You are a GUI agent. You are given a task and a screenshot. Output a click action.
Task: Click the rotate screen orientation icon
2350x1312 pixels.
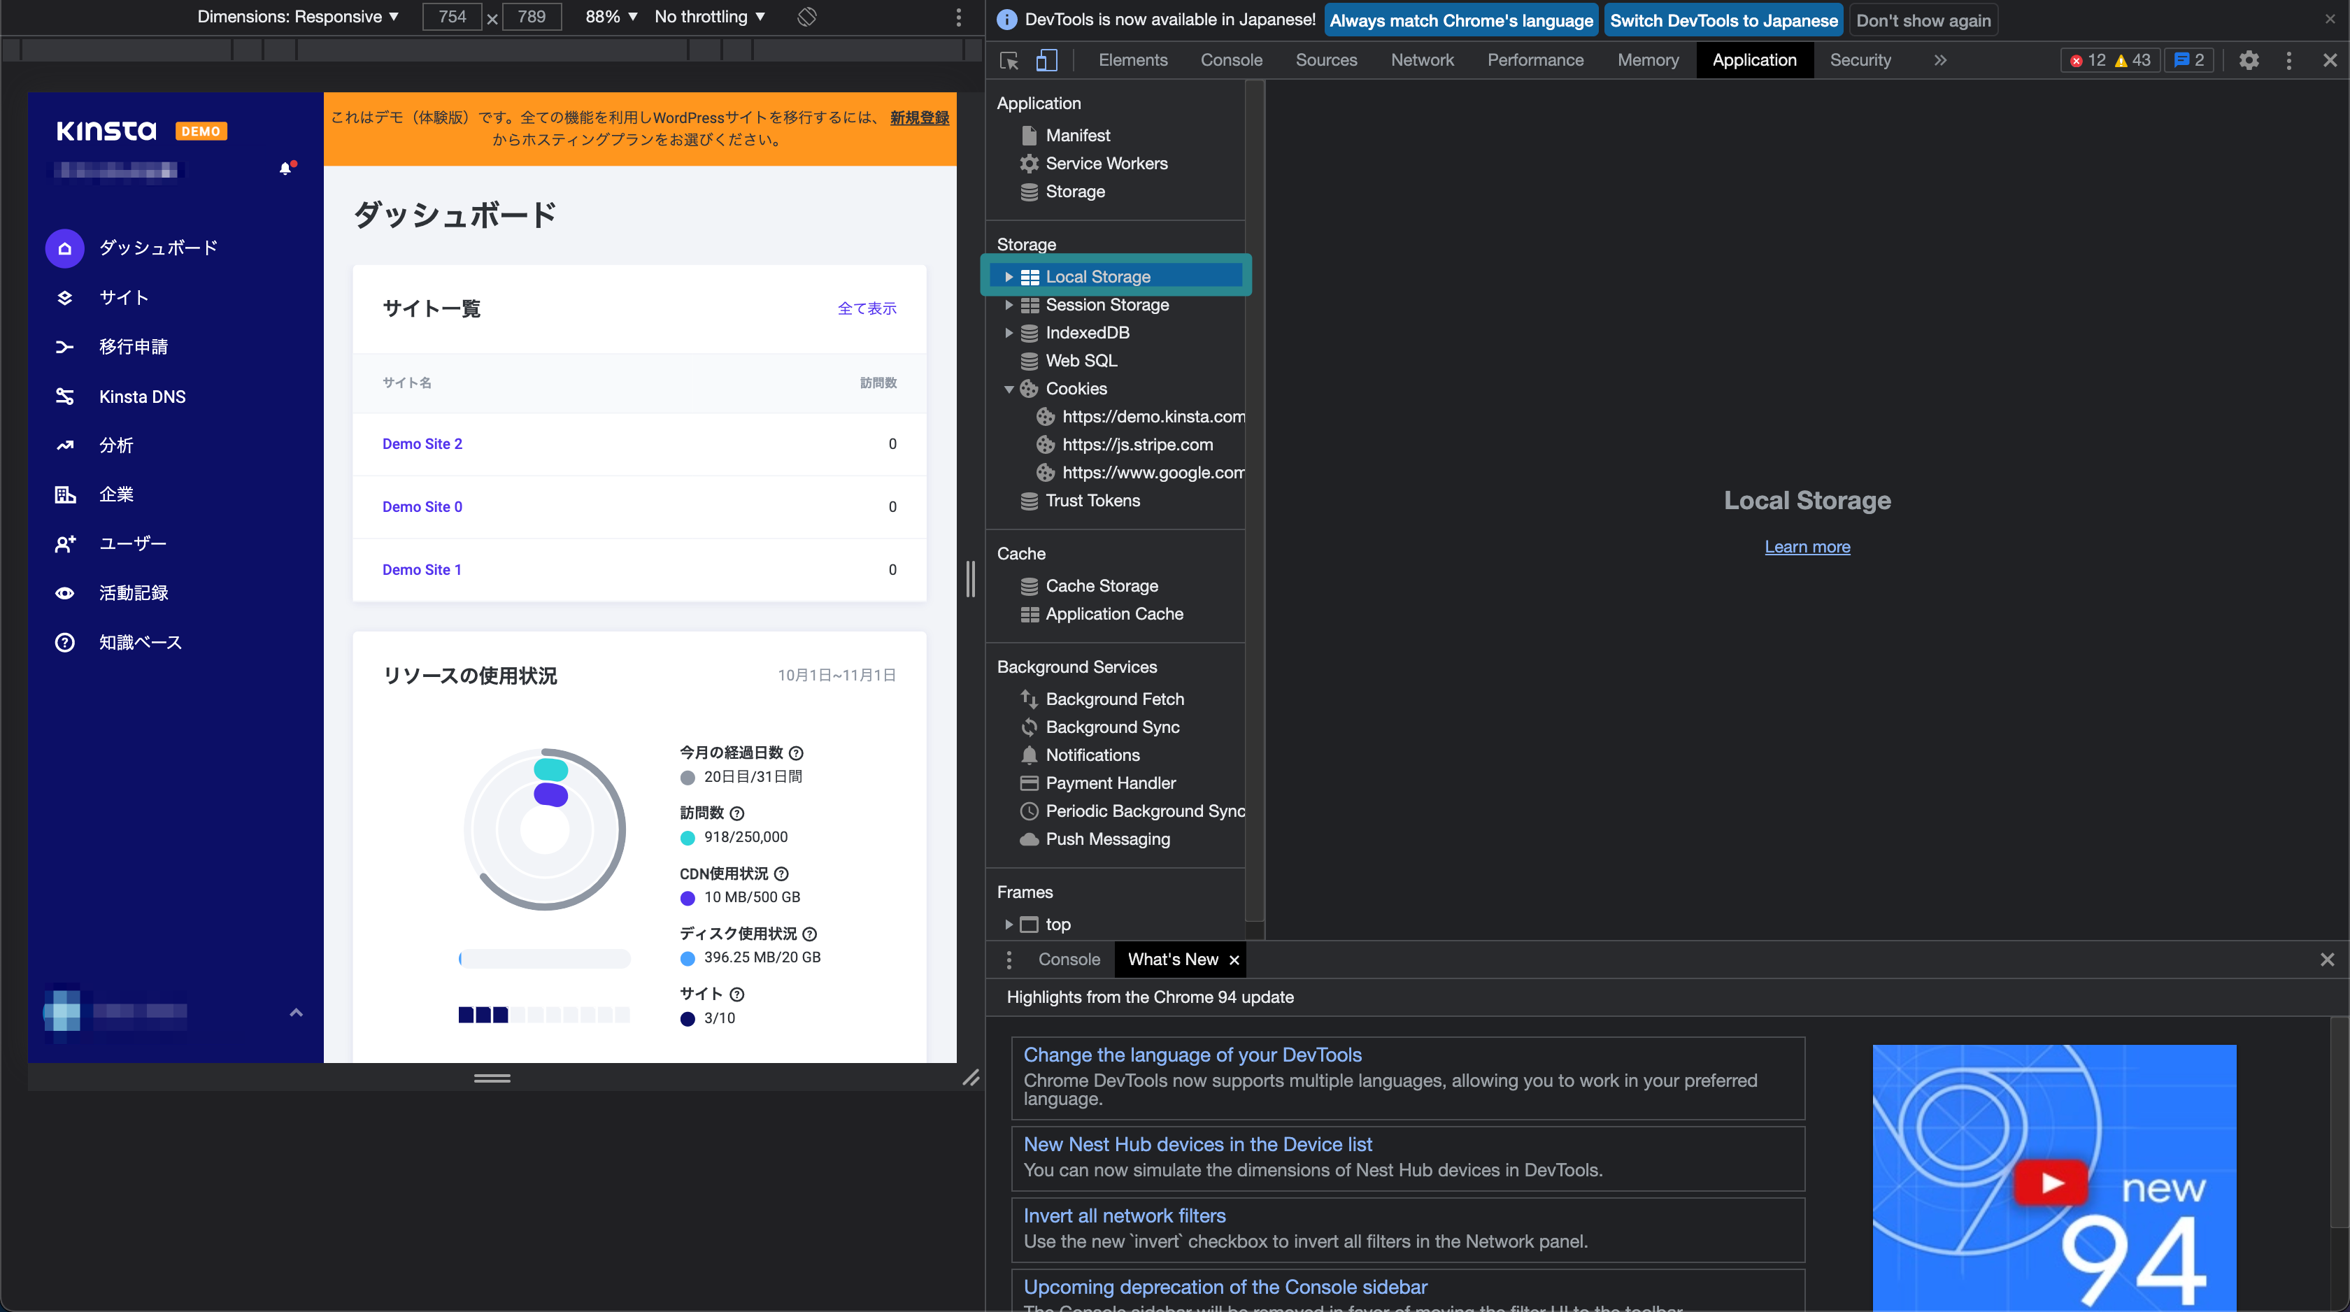[x=806, y=16]
